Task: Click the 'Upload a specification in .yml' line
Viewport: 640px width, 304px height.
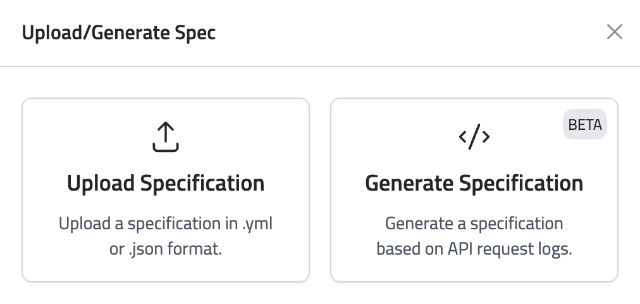Action: (166, 224)
